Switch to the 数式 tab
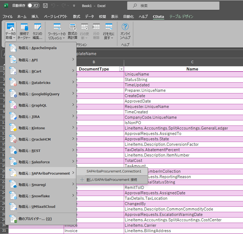This screenshot has height=234, width=243. coord(77,16)
